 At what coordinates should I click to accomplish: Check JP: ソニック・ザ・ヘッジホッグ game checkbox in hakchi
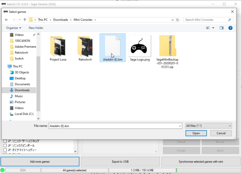[5, 141]
